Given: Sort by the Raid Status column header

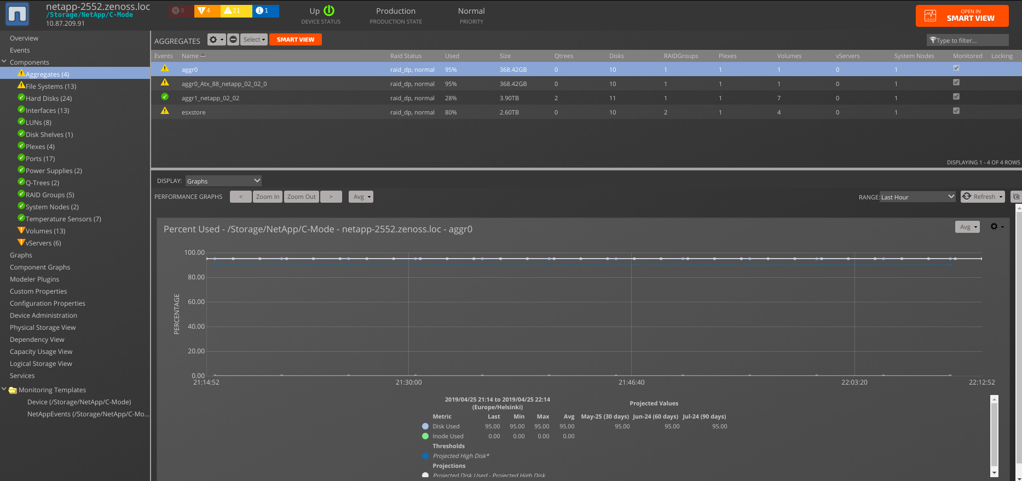Looking at the screenshot, I should coord(406,56).
